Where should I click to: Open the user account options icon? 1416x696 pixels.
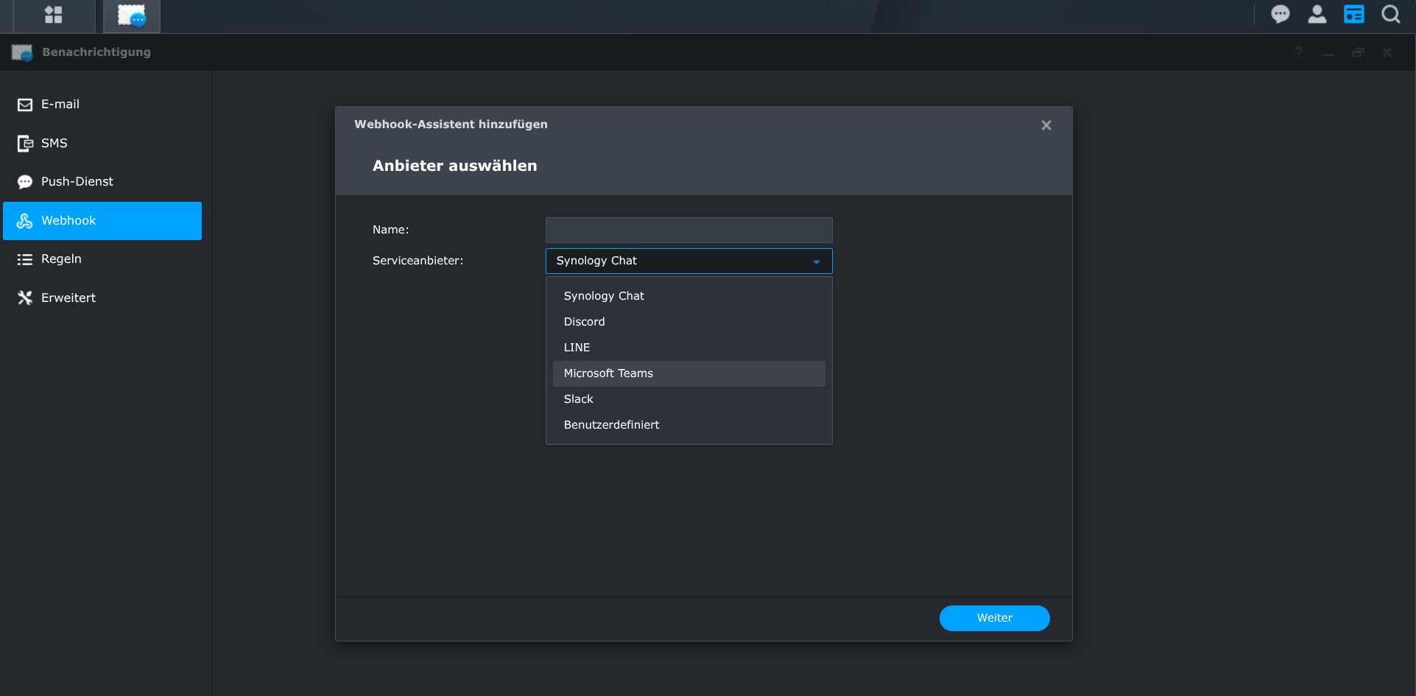[1317, 15]
